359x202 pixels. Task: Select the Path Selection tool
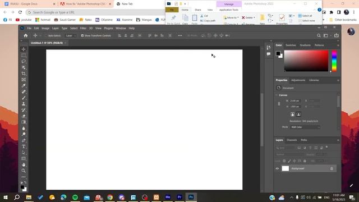click(24, 153)
